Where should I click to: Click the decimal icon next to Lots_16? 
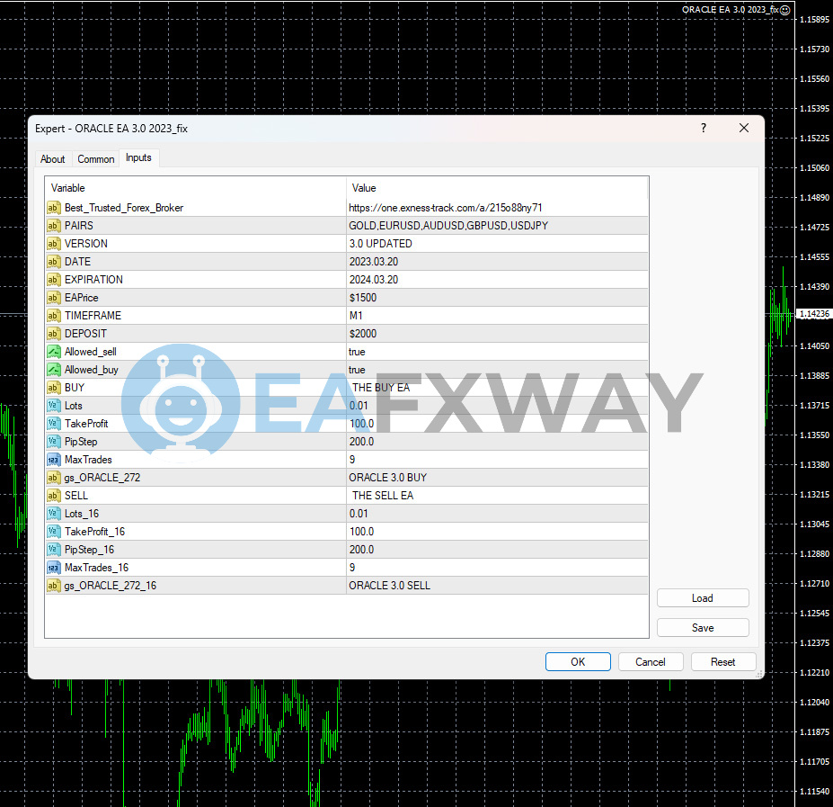(x=54, y=514)
